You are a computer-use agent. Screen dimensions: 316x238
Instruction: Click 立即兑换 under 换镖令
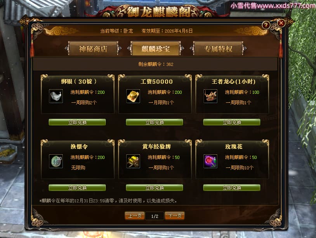click(x=77, y=188)
